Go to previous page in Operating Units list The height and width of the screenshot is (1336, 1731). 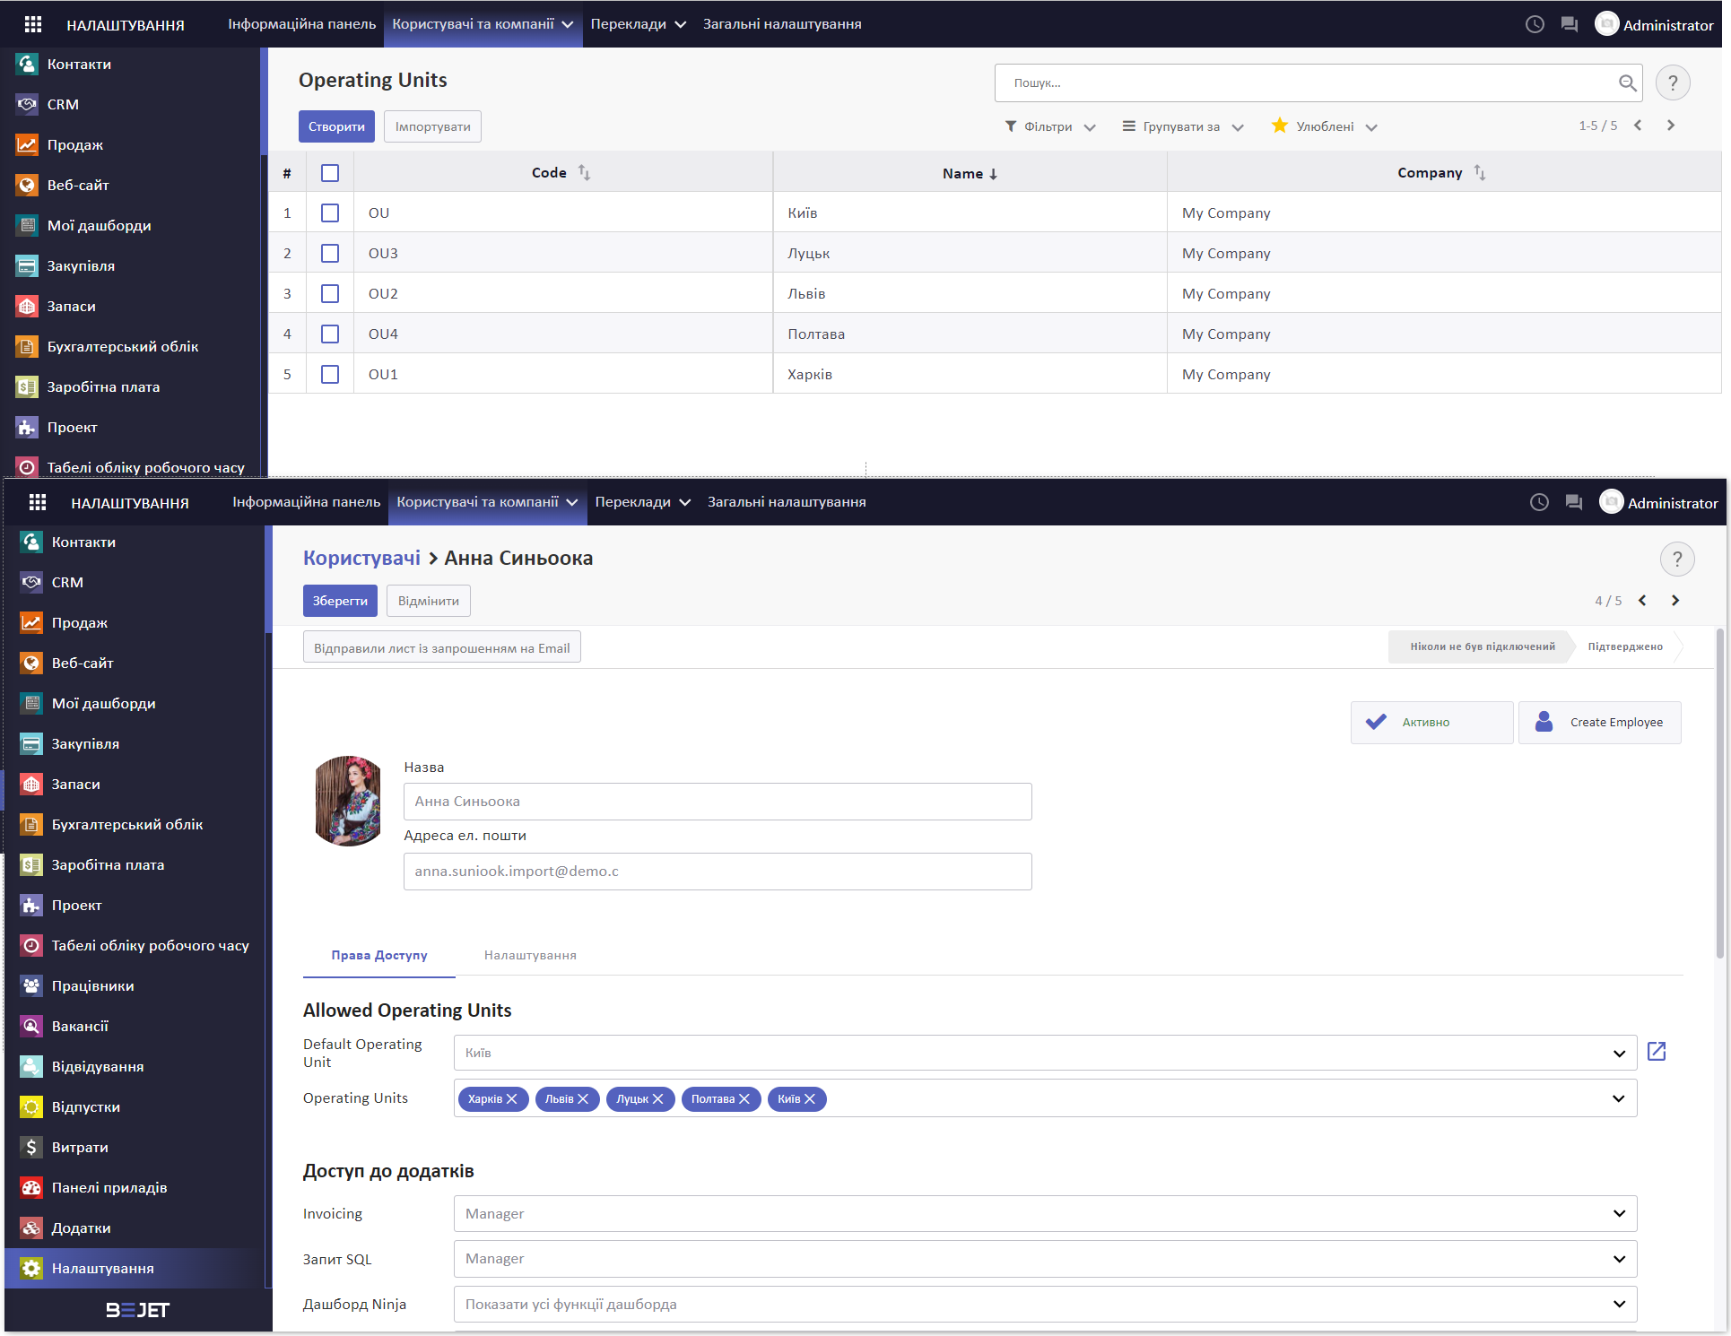click(1639, 126)
